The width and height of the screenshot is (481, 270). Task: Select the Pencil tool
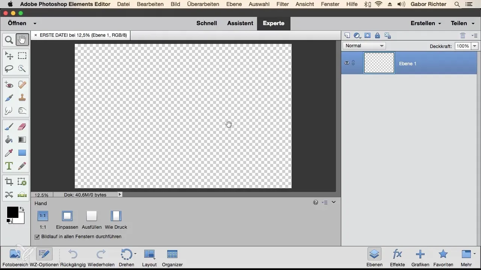pyautogui.click(x=22, y=165)
